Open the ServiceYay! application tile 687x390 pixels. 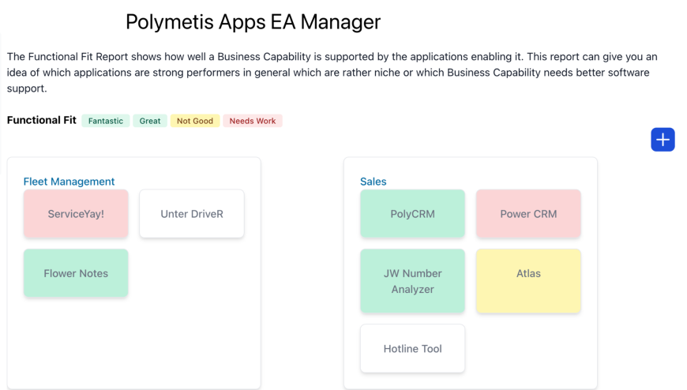pyautogui.click(x=76, y=214)
